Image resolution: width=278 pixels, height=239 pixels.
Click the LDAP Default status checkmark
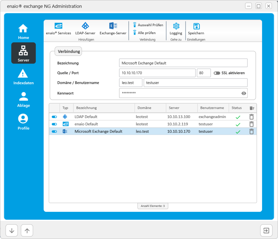(x=238, y=117)
